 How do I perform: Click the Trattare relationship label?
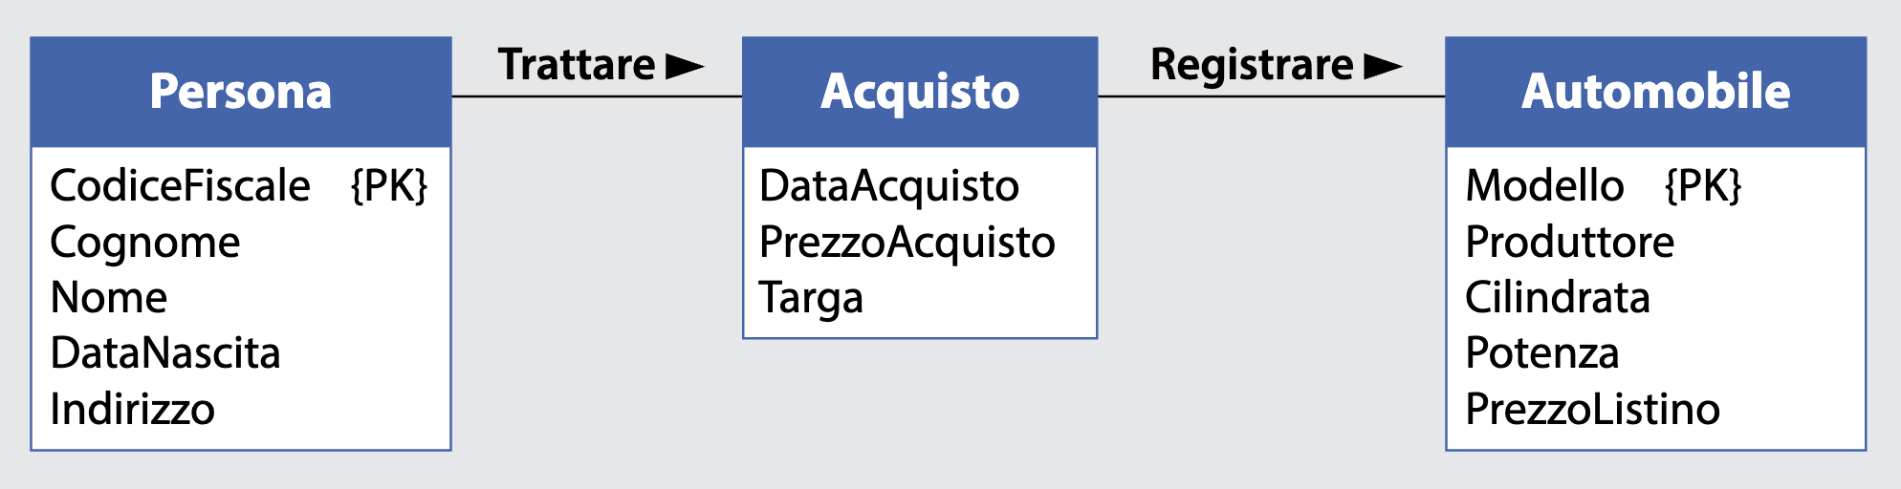click(x=577, y=65)
